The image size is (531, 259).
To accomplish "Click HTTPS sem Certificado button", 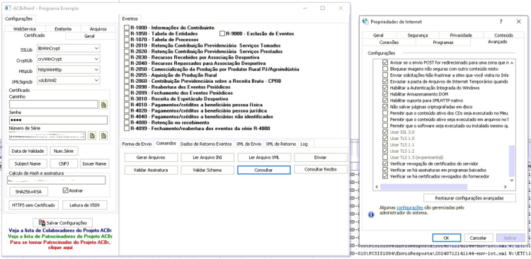I will click(33, 205).
